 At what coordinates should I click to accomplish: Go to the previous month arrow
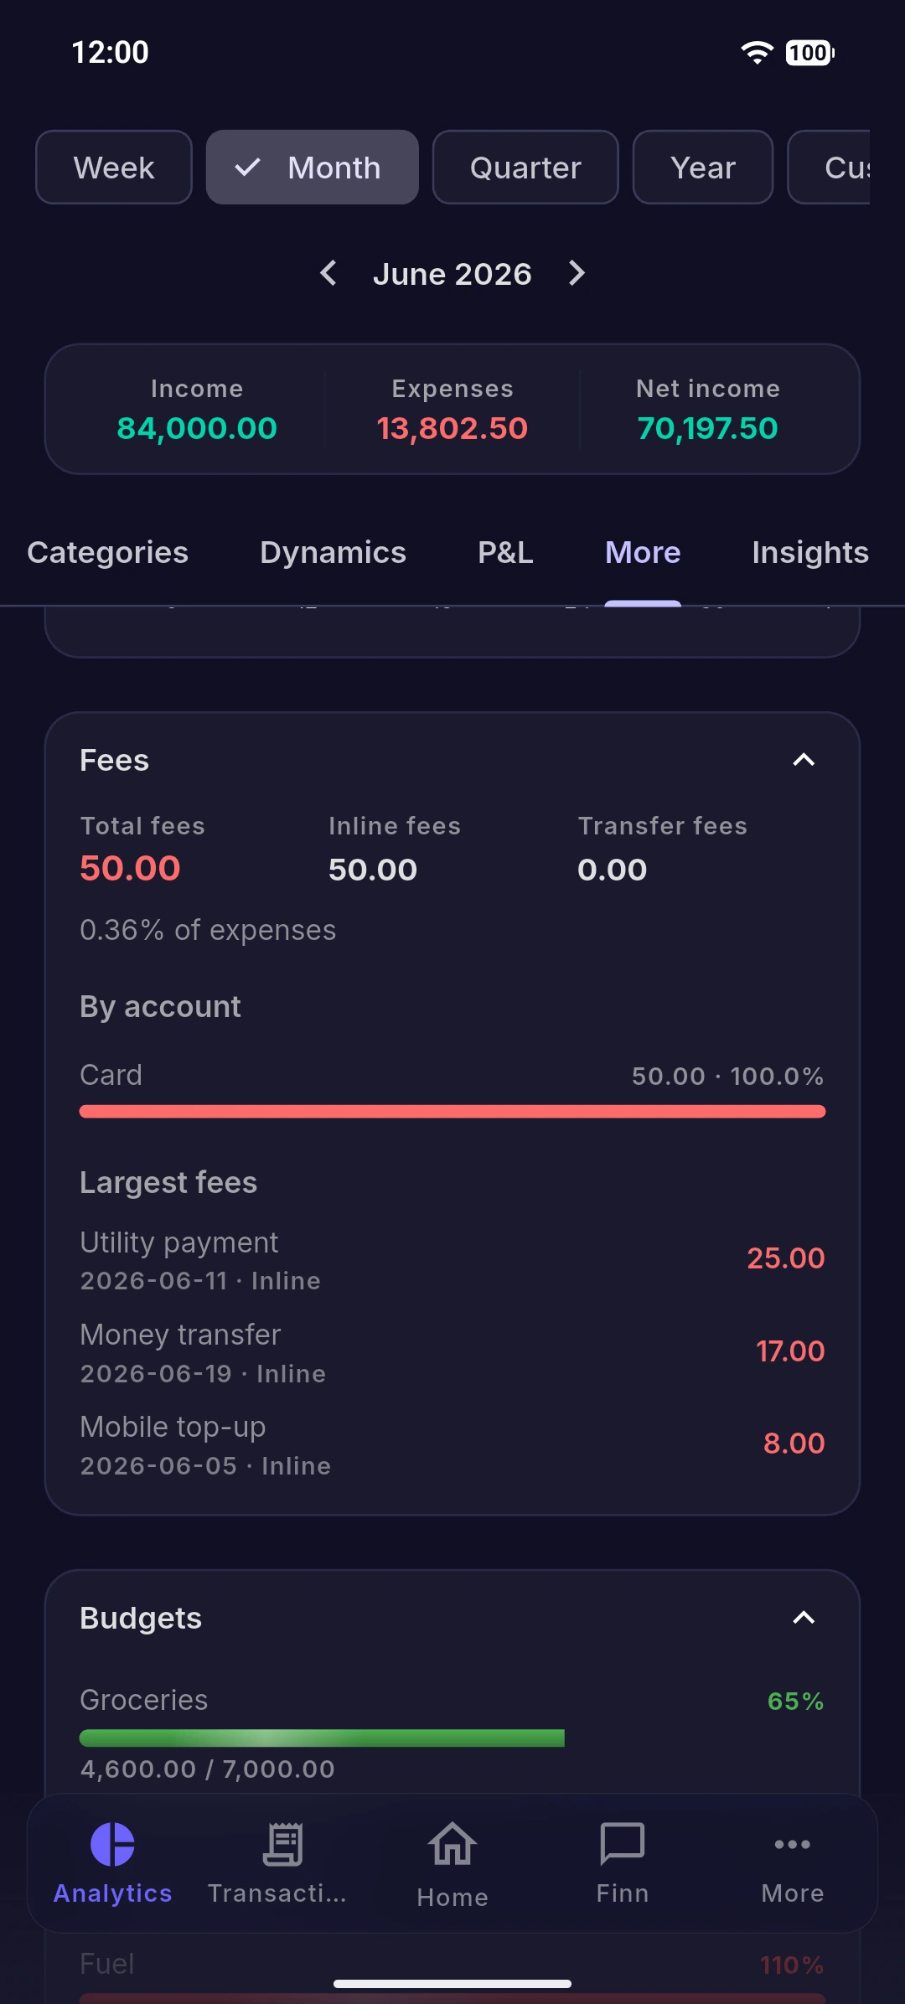[328, 273]
